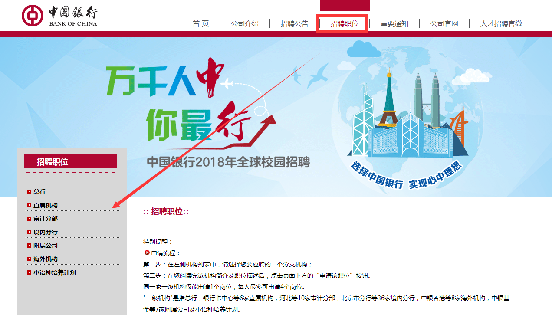Click the red arrow icon beside 审计分部
The image size is (552, 315).
(29, 219)
